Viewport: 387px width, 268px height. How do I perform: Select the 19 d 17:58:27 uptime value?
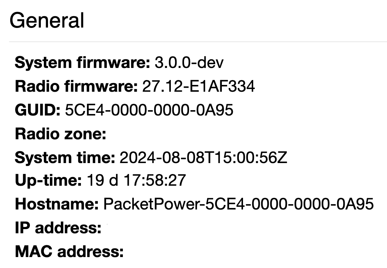coord(136,180)
